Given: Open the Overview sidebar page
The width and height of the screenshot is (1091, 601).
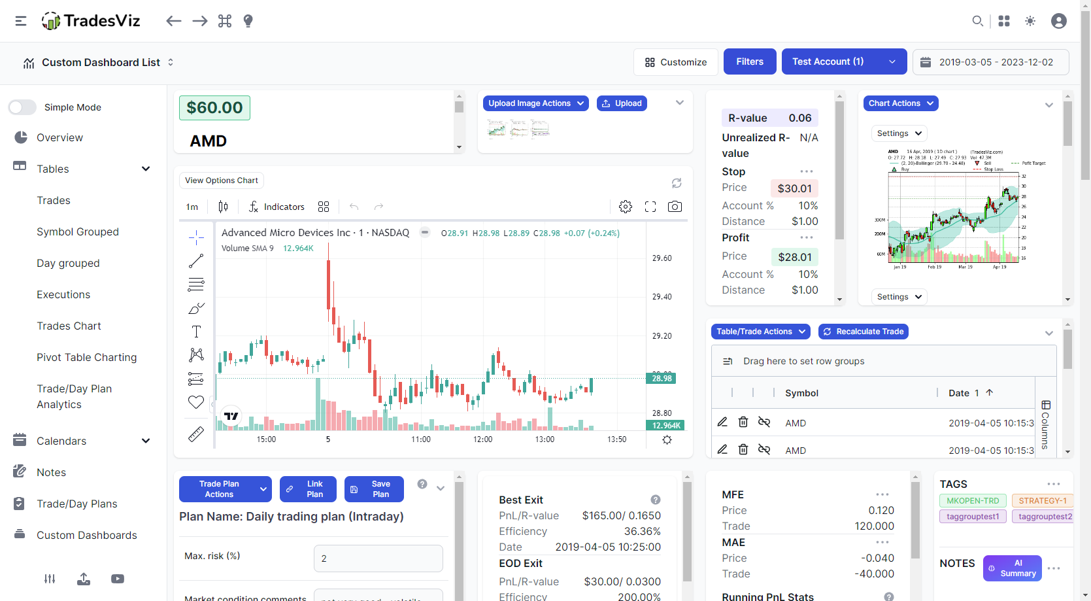Looking at the screenshot, I should click(x=59, y=137).
